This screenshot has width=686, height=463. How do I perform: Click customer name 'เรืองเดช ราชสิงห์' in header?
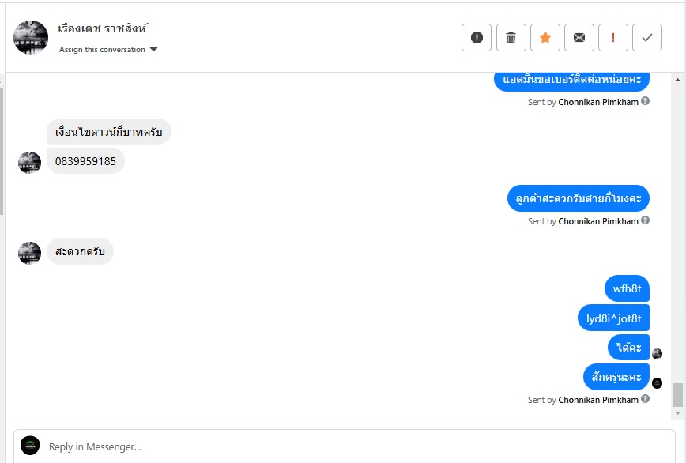(103, 28)
